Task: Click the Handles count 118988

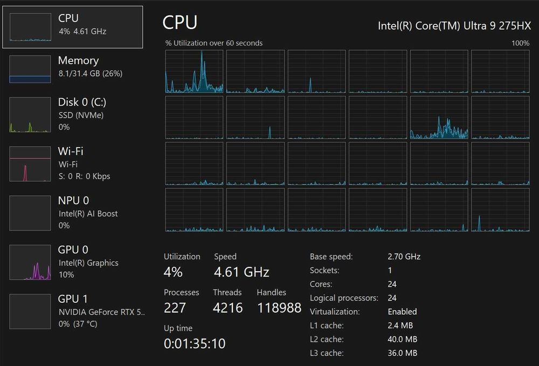Action: [279, 308]
